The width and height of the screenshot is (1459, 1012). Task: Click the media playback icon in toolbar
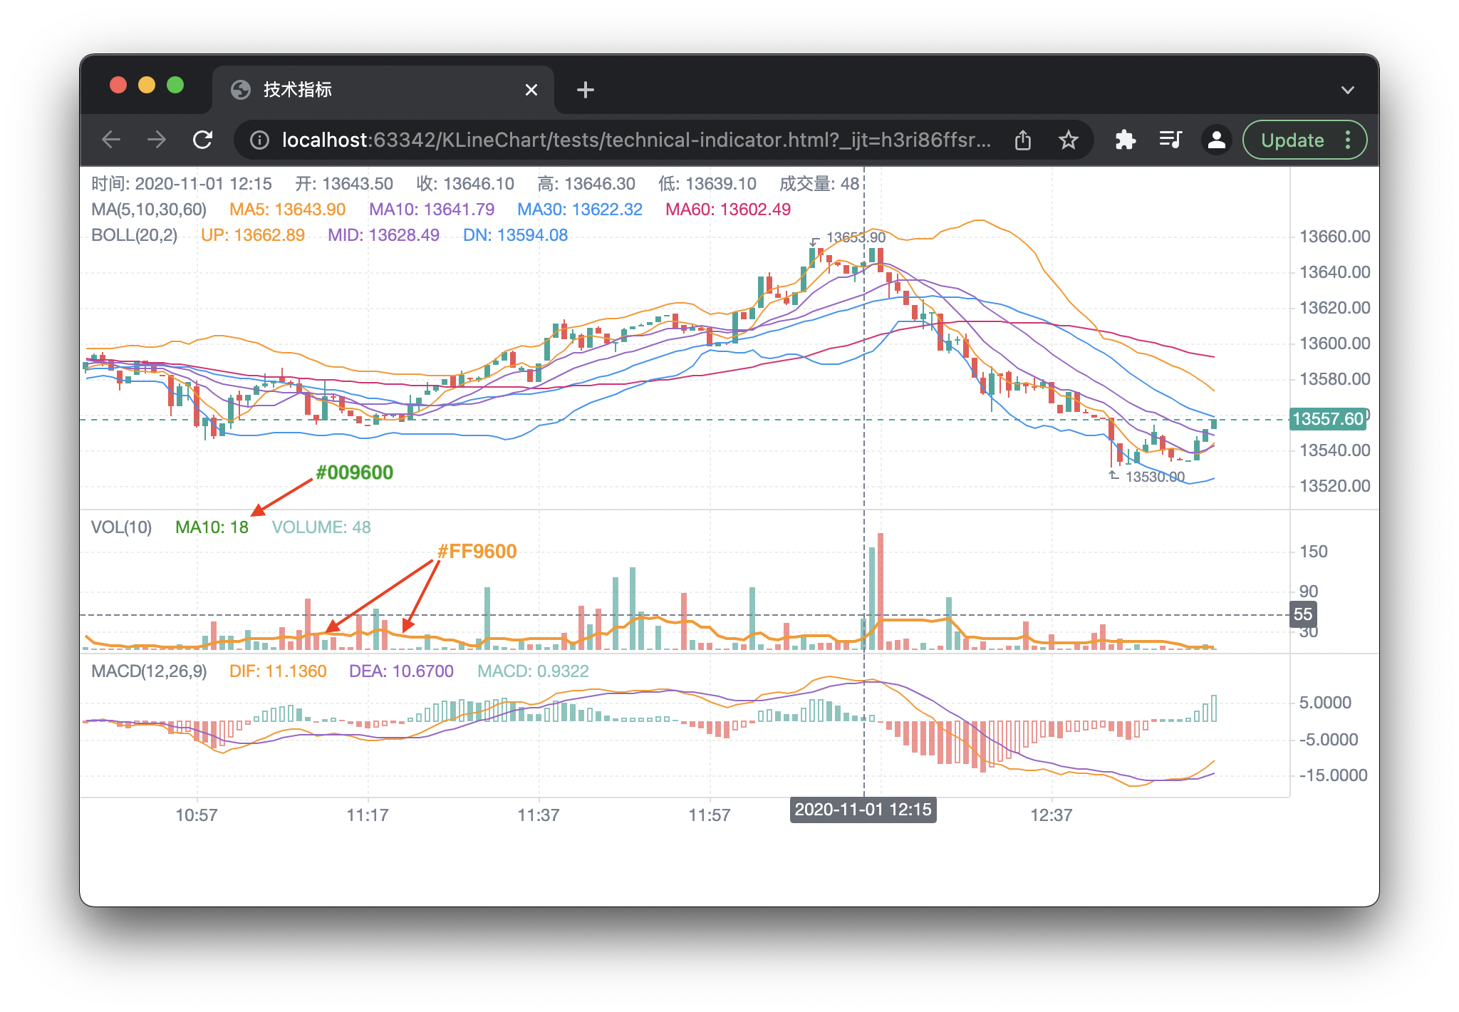pos(1170,140)
